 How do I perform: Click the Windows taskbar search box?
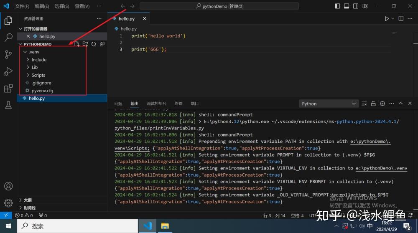click(78, 226)
